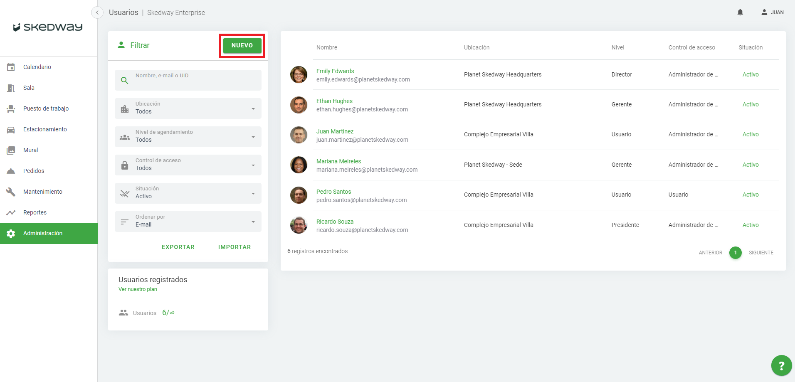The image size is (795, 382).
Task: Click the Nombre, e-mail o UID search field
Action: coord(195,80)
